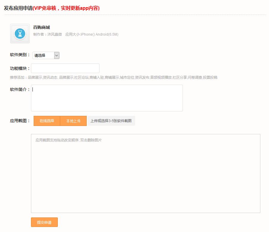
Task: Click the 推荐添加 suggested modules hint line
Action: point(113,78)
